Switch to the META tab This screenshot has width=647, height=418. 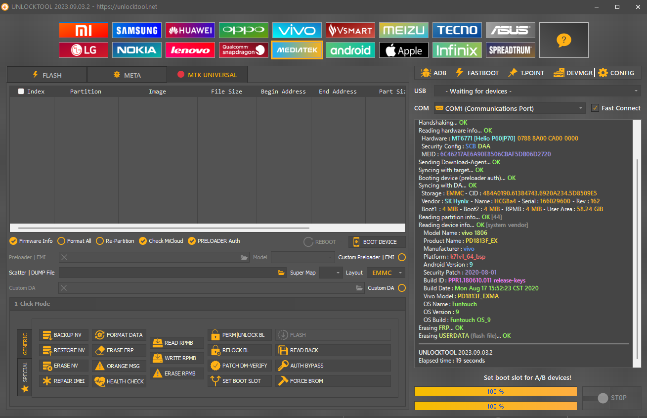(x=127, y=75)
